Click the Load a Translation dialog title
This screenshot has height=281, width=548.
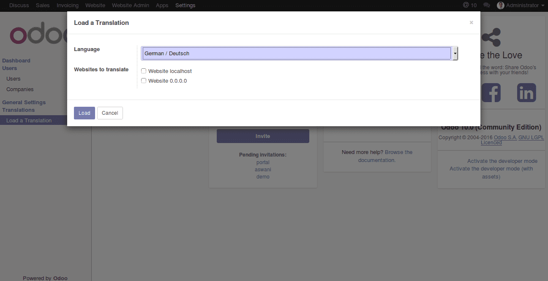point(101,23)
